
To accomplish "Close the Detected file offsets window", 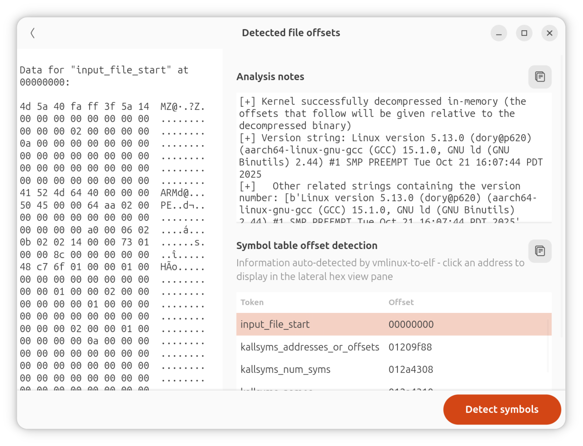I will point(549,33).
